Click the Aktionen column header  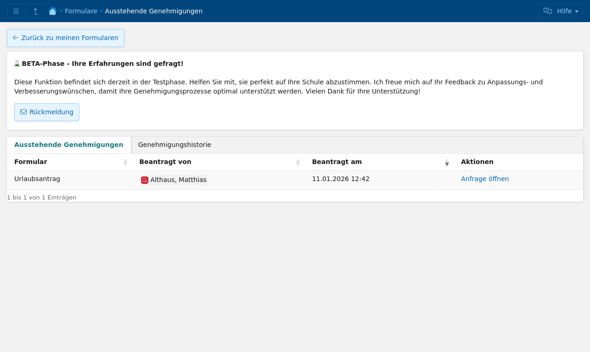coord(477,162)
